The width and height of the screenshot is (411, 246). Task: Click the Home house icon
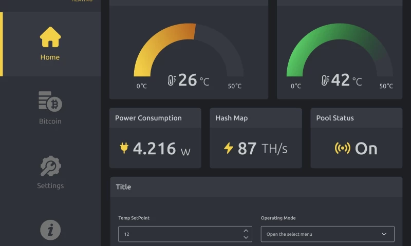click(50, 37)
